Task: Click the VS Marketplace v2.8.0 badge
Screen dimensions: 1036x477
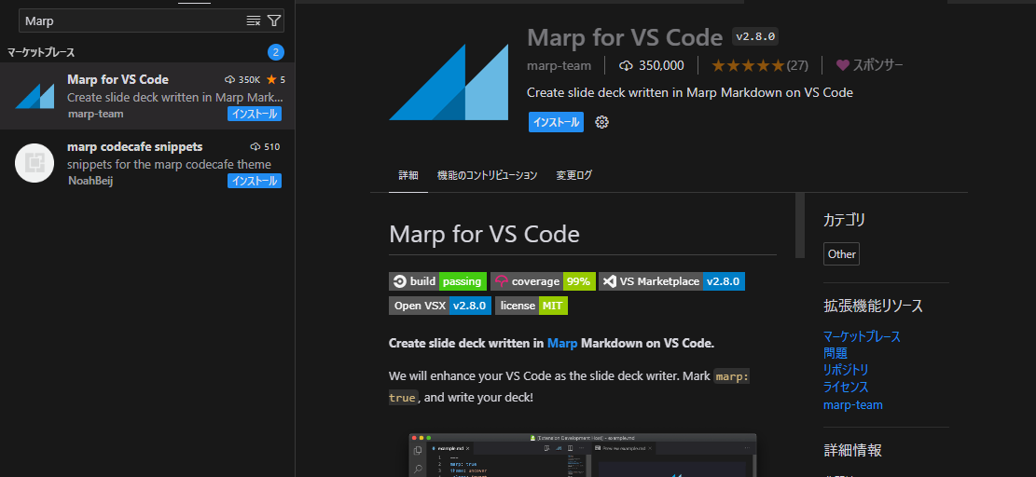Action: coord(671,281)
